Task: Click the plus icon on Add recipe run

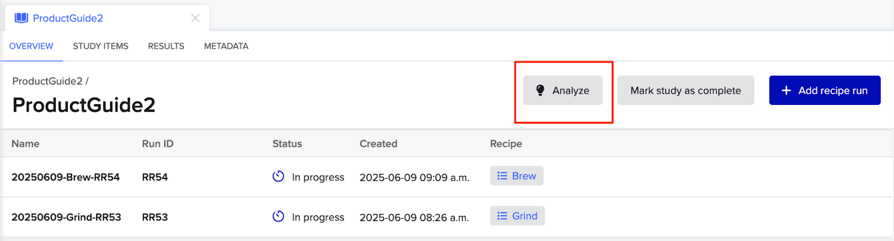Action: (x=786, y=90)
